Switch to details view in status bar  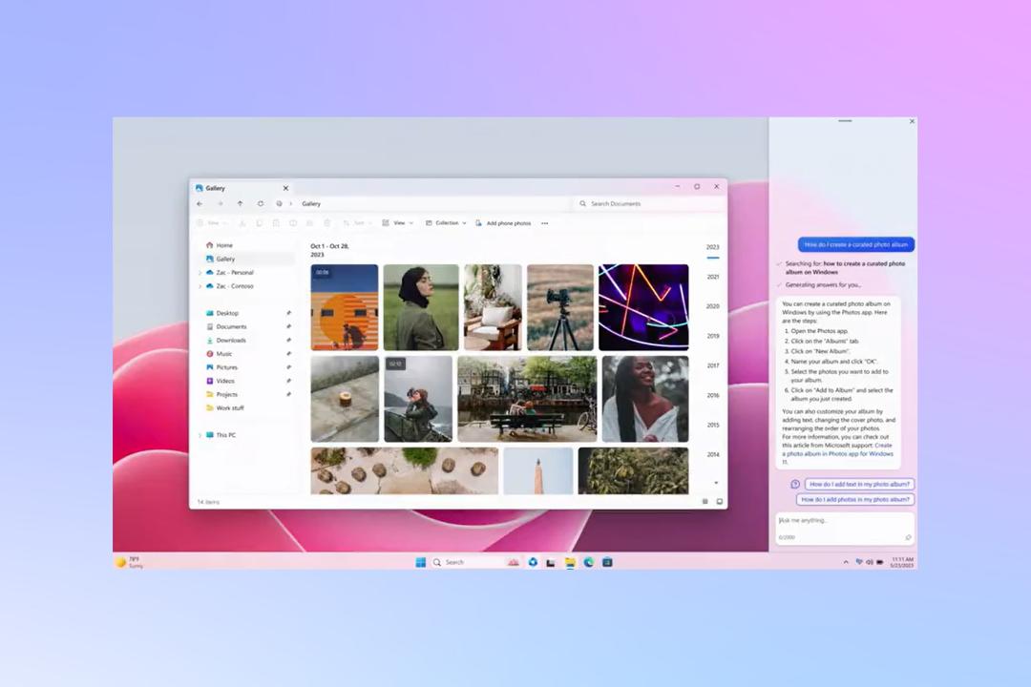click(705, 502)
